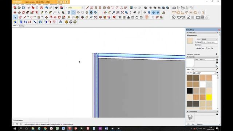Collapse the Materials panel
Screen dimensions: 233x131
(187, 57)
